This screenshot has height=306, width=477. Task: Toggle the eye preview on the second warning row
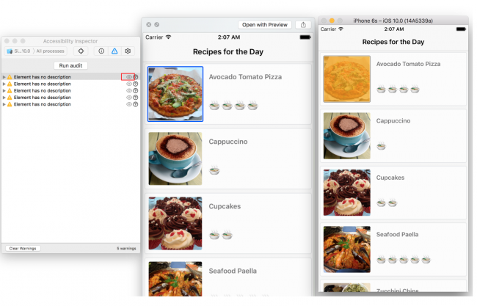(x=129, y=84)
